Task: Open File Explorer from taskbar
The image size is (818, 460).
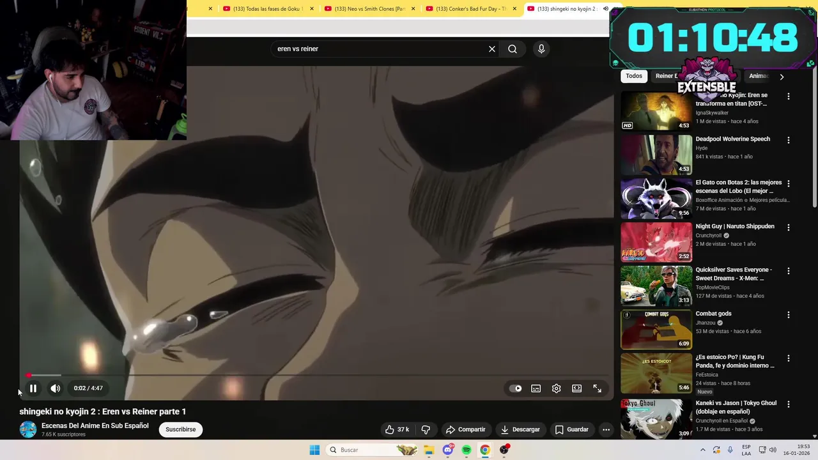Action: click(429, 450)
